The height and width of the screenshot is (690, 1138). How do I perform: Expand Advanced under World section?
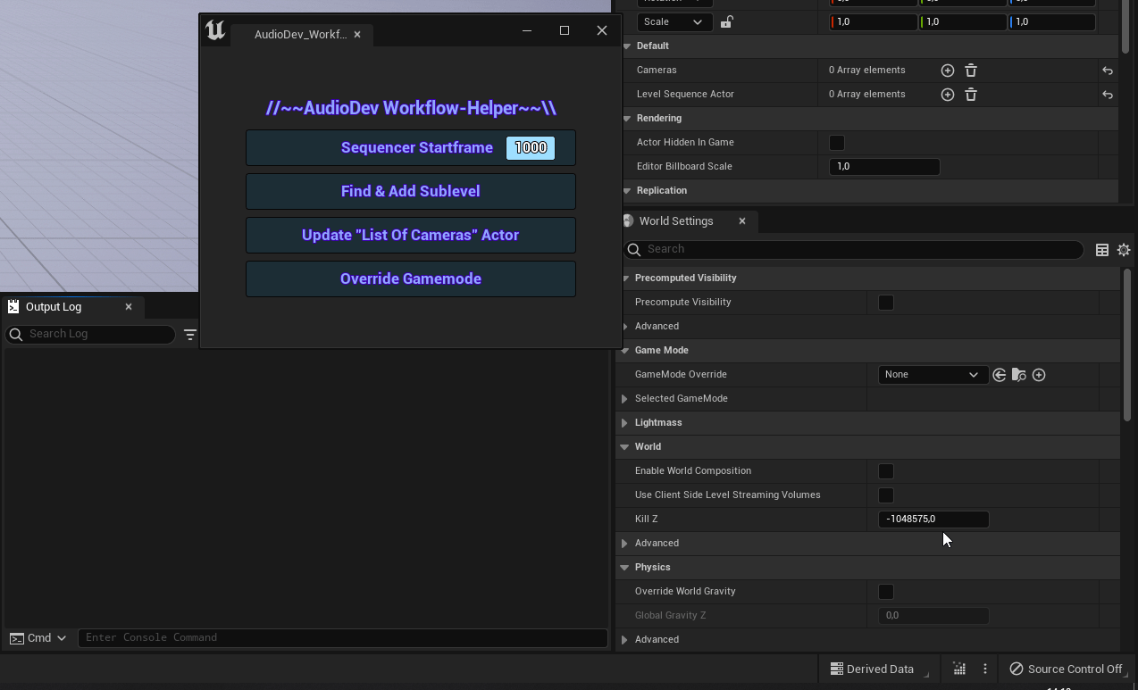tap(625, 544)
